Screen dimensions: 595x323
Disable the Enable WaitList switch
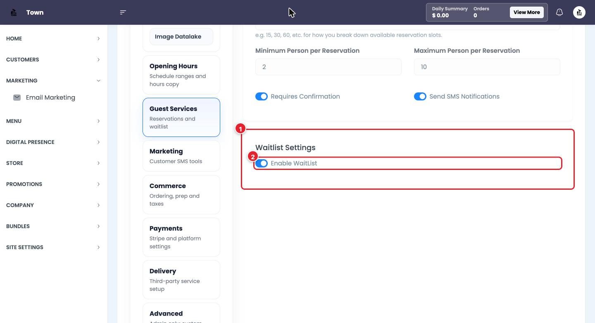point(262,163)
